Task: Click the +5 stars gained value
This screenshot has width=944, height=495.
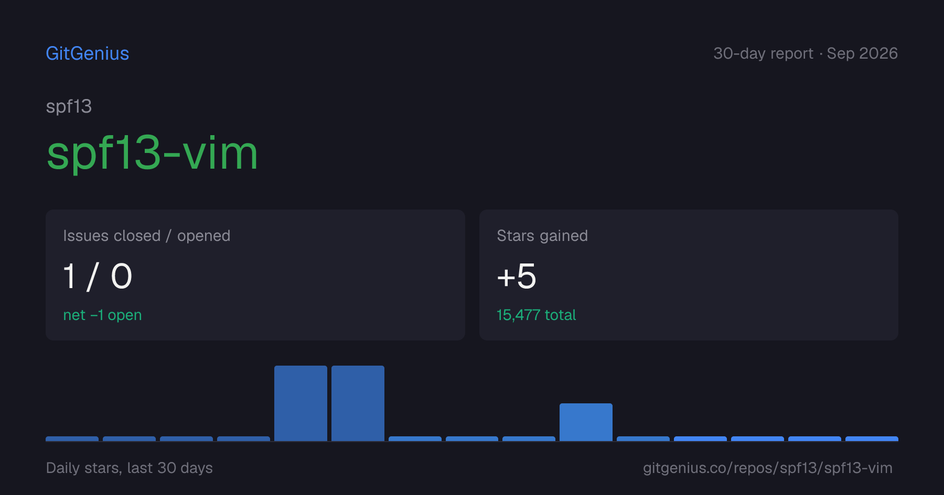Action: pyautogui.click(x=517, y=276)
